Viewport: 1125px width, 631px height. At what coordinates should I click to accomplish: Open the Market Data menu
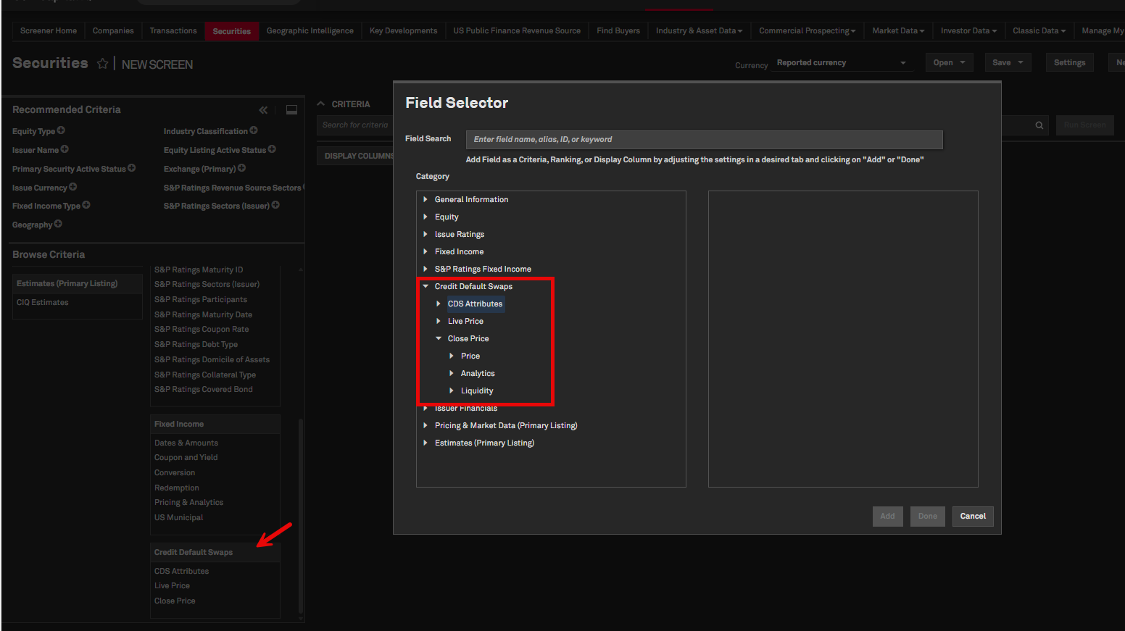[897, 30]
